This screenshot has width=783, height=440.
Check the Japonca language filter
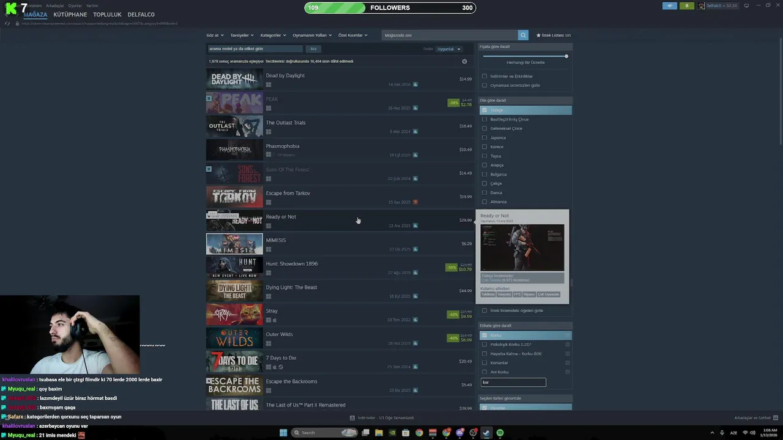point(484,137)
